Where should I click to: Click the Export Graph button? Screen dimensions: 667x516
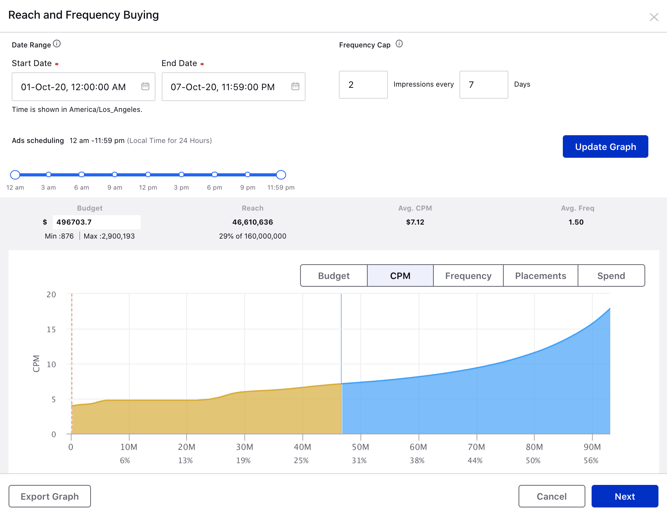pos(50,496)
